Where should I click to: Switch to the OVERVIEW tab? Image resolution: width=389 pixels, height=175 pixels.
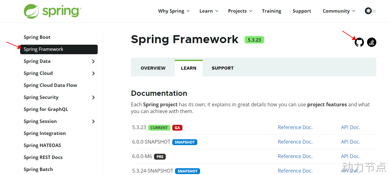[x=153, y=68]
